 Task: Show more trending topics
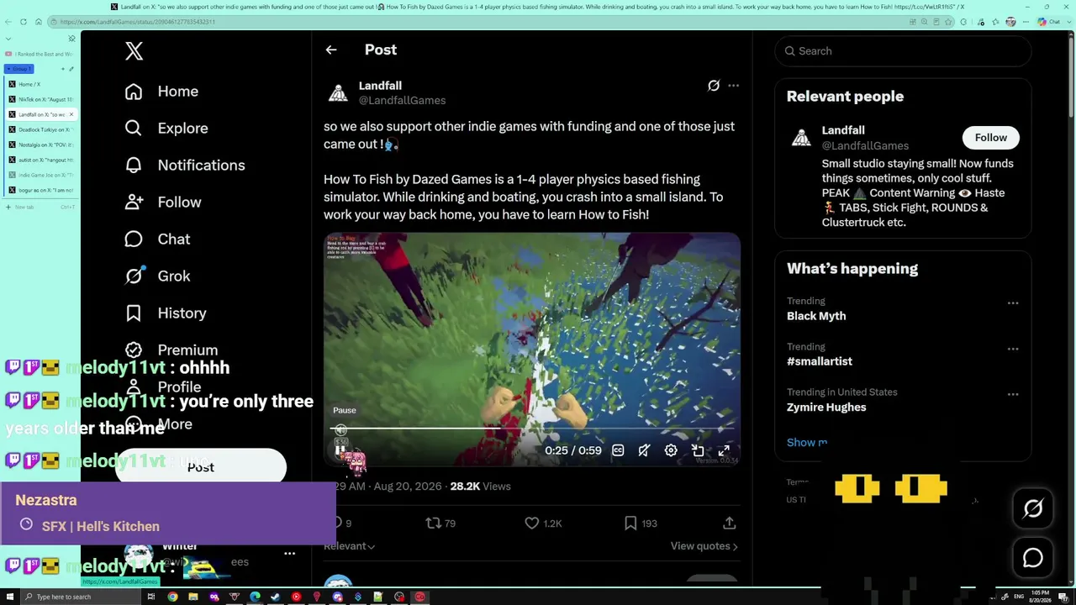(x=807, y=443)
